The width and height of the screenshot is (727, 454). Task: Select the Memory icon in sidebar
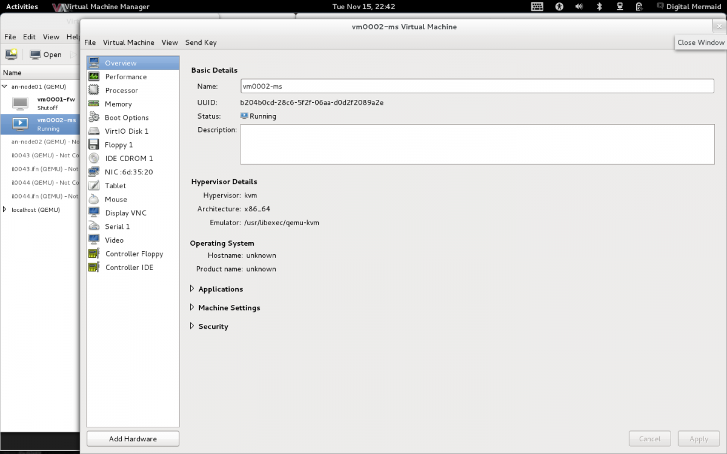pos(94,104)
